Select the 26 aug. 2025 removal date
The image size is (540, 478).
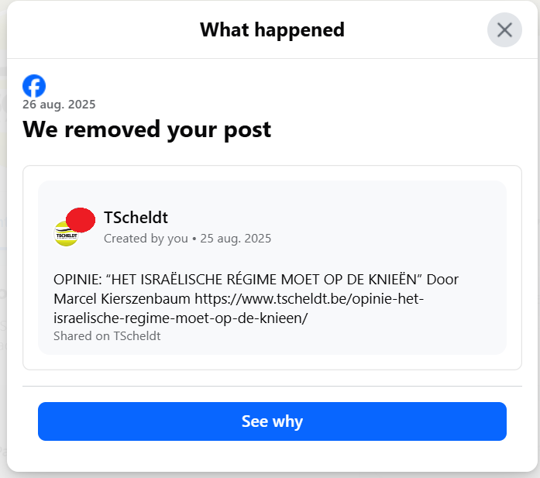point(59,105)
